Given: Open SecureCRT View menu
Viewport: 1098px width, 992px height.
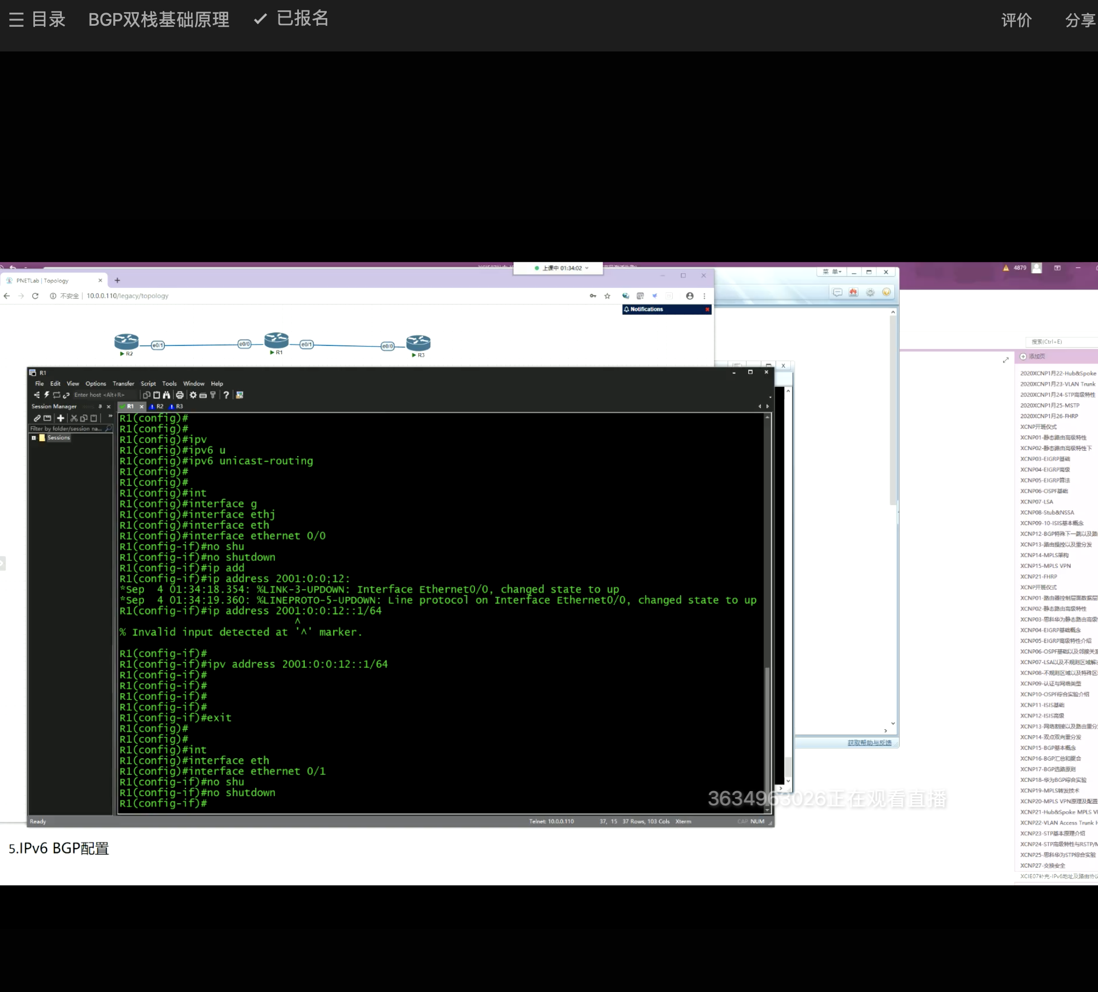Looking at the screenshot, I should [x=73, y=384].
